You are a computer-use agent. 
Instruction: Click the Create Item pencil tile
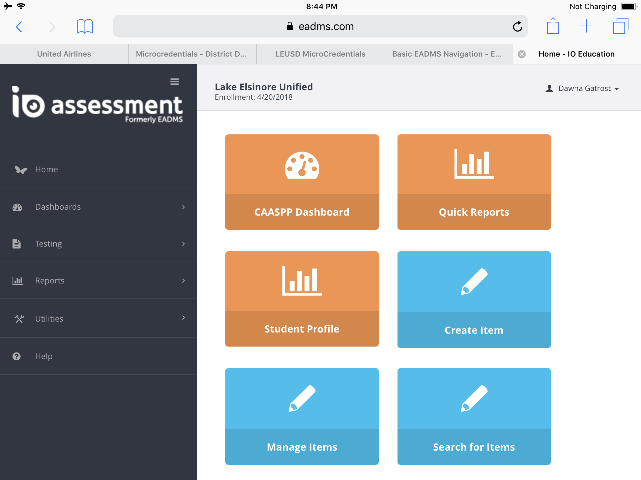click(474, 299)
